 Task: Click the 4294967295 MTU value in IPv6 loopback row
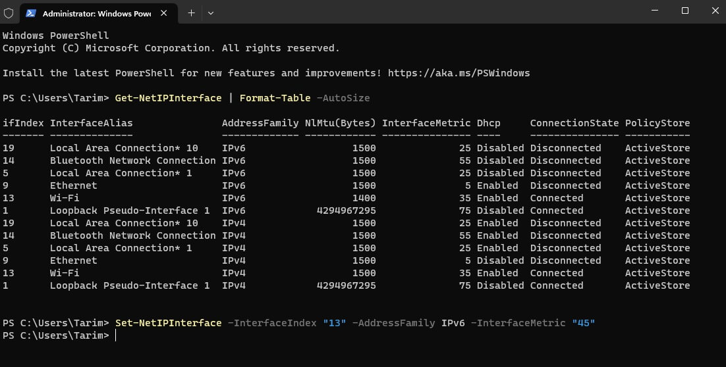(x=346, y=210)
